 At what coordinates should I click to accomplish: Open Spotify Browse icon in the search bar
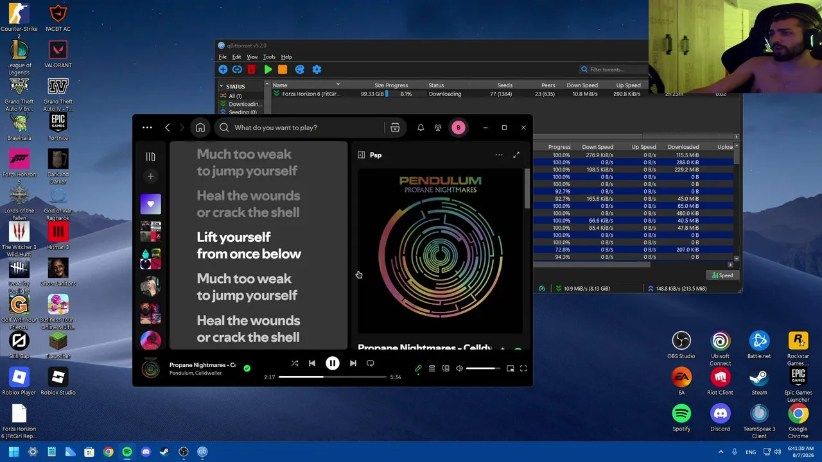(395, 128)
